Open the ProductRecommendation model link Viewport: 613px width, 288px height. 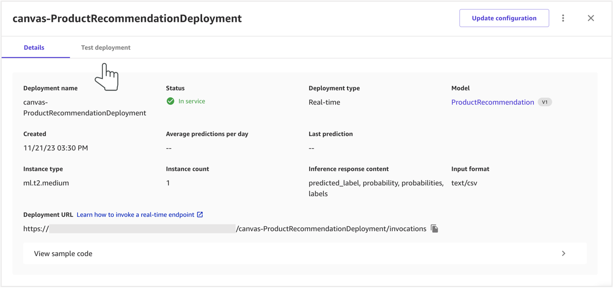[x=492, y=102]
